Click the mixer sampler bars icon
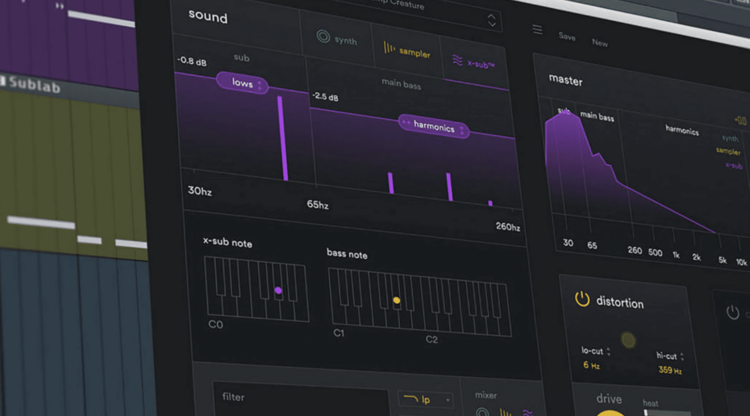Image resolution: width=750 pixels, height=416 pixels. 506,412
